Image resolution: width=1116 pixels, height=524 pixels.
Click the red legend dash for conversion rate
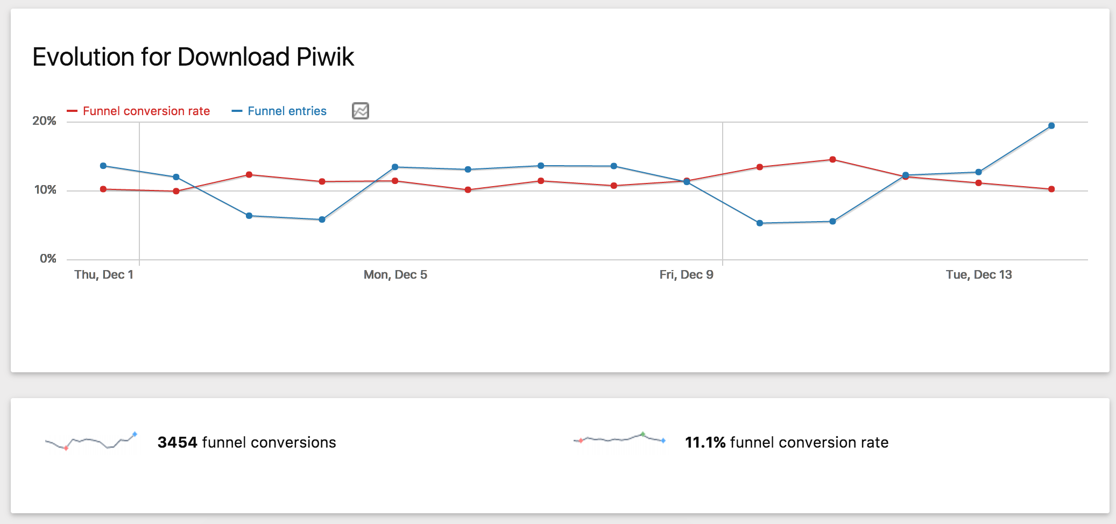coord(72,111)
